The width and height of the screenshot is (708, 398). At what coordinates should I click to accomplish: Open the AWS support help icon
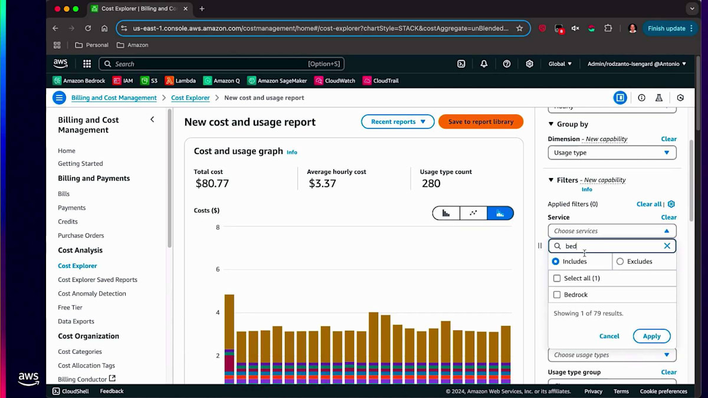click(x=506, y=64)
